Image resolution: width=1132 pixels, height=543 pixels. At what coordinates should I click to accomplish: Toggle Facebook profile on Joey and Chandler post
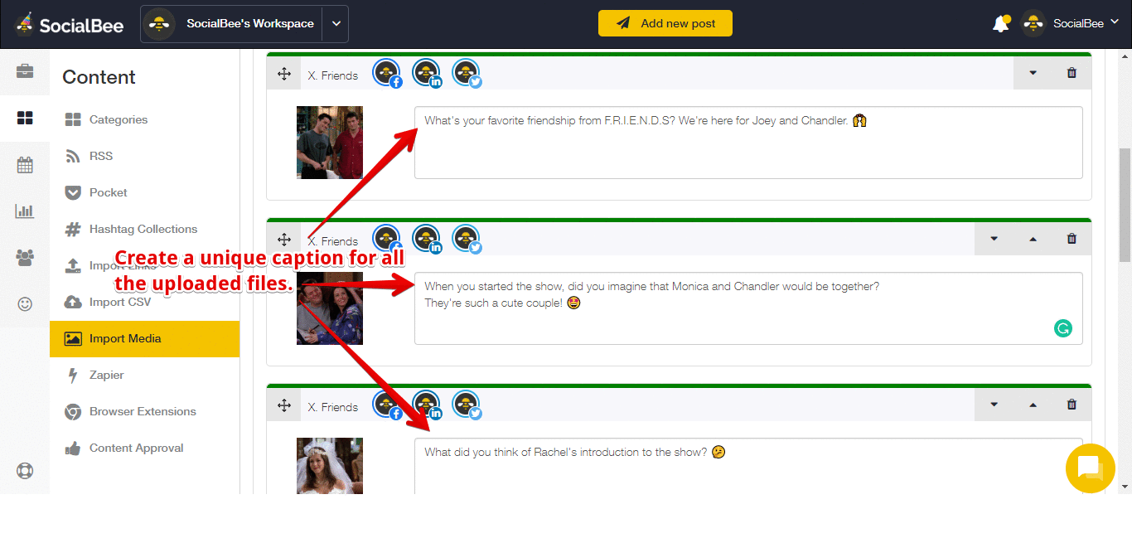coord(387,73)
